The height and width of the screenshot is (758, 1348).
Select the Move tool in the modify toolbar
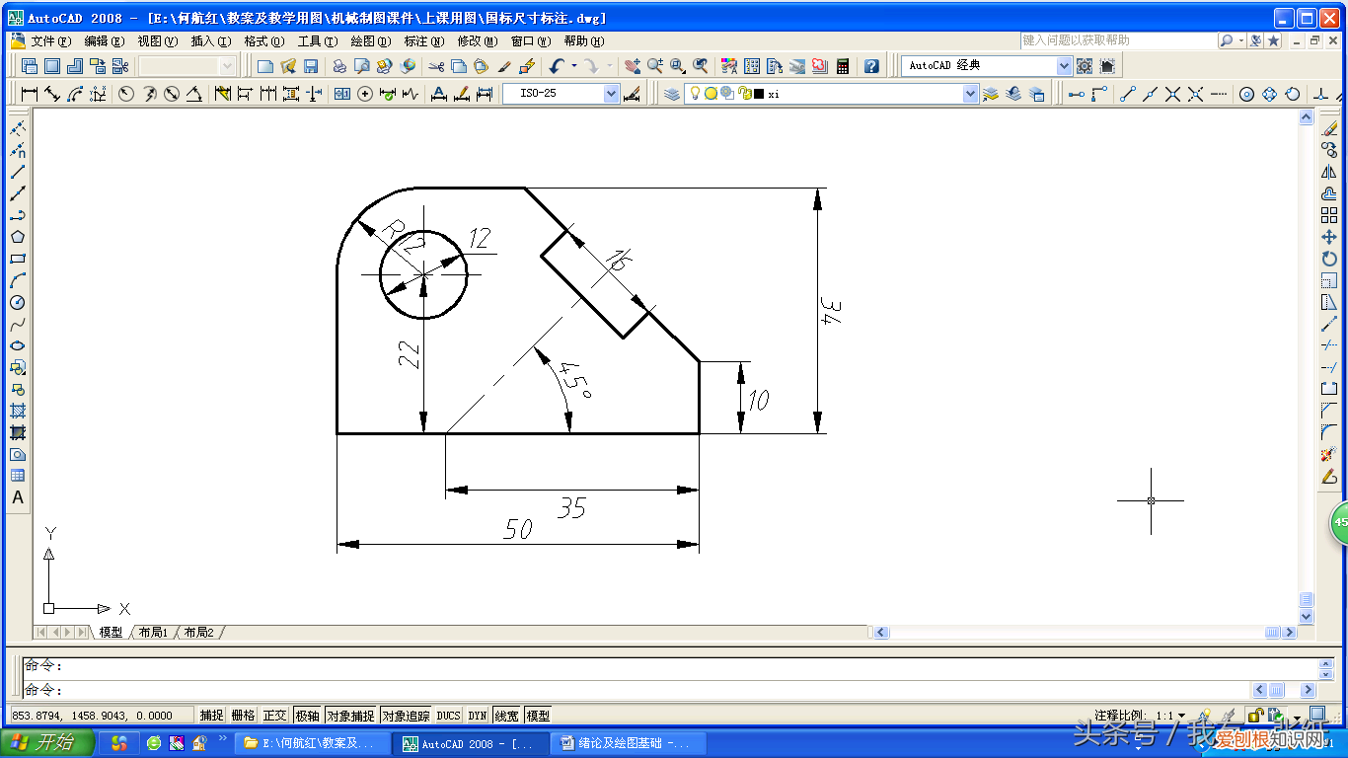(x=1329, y=238)
